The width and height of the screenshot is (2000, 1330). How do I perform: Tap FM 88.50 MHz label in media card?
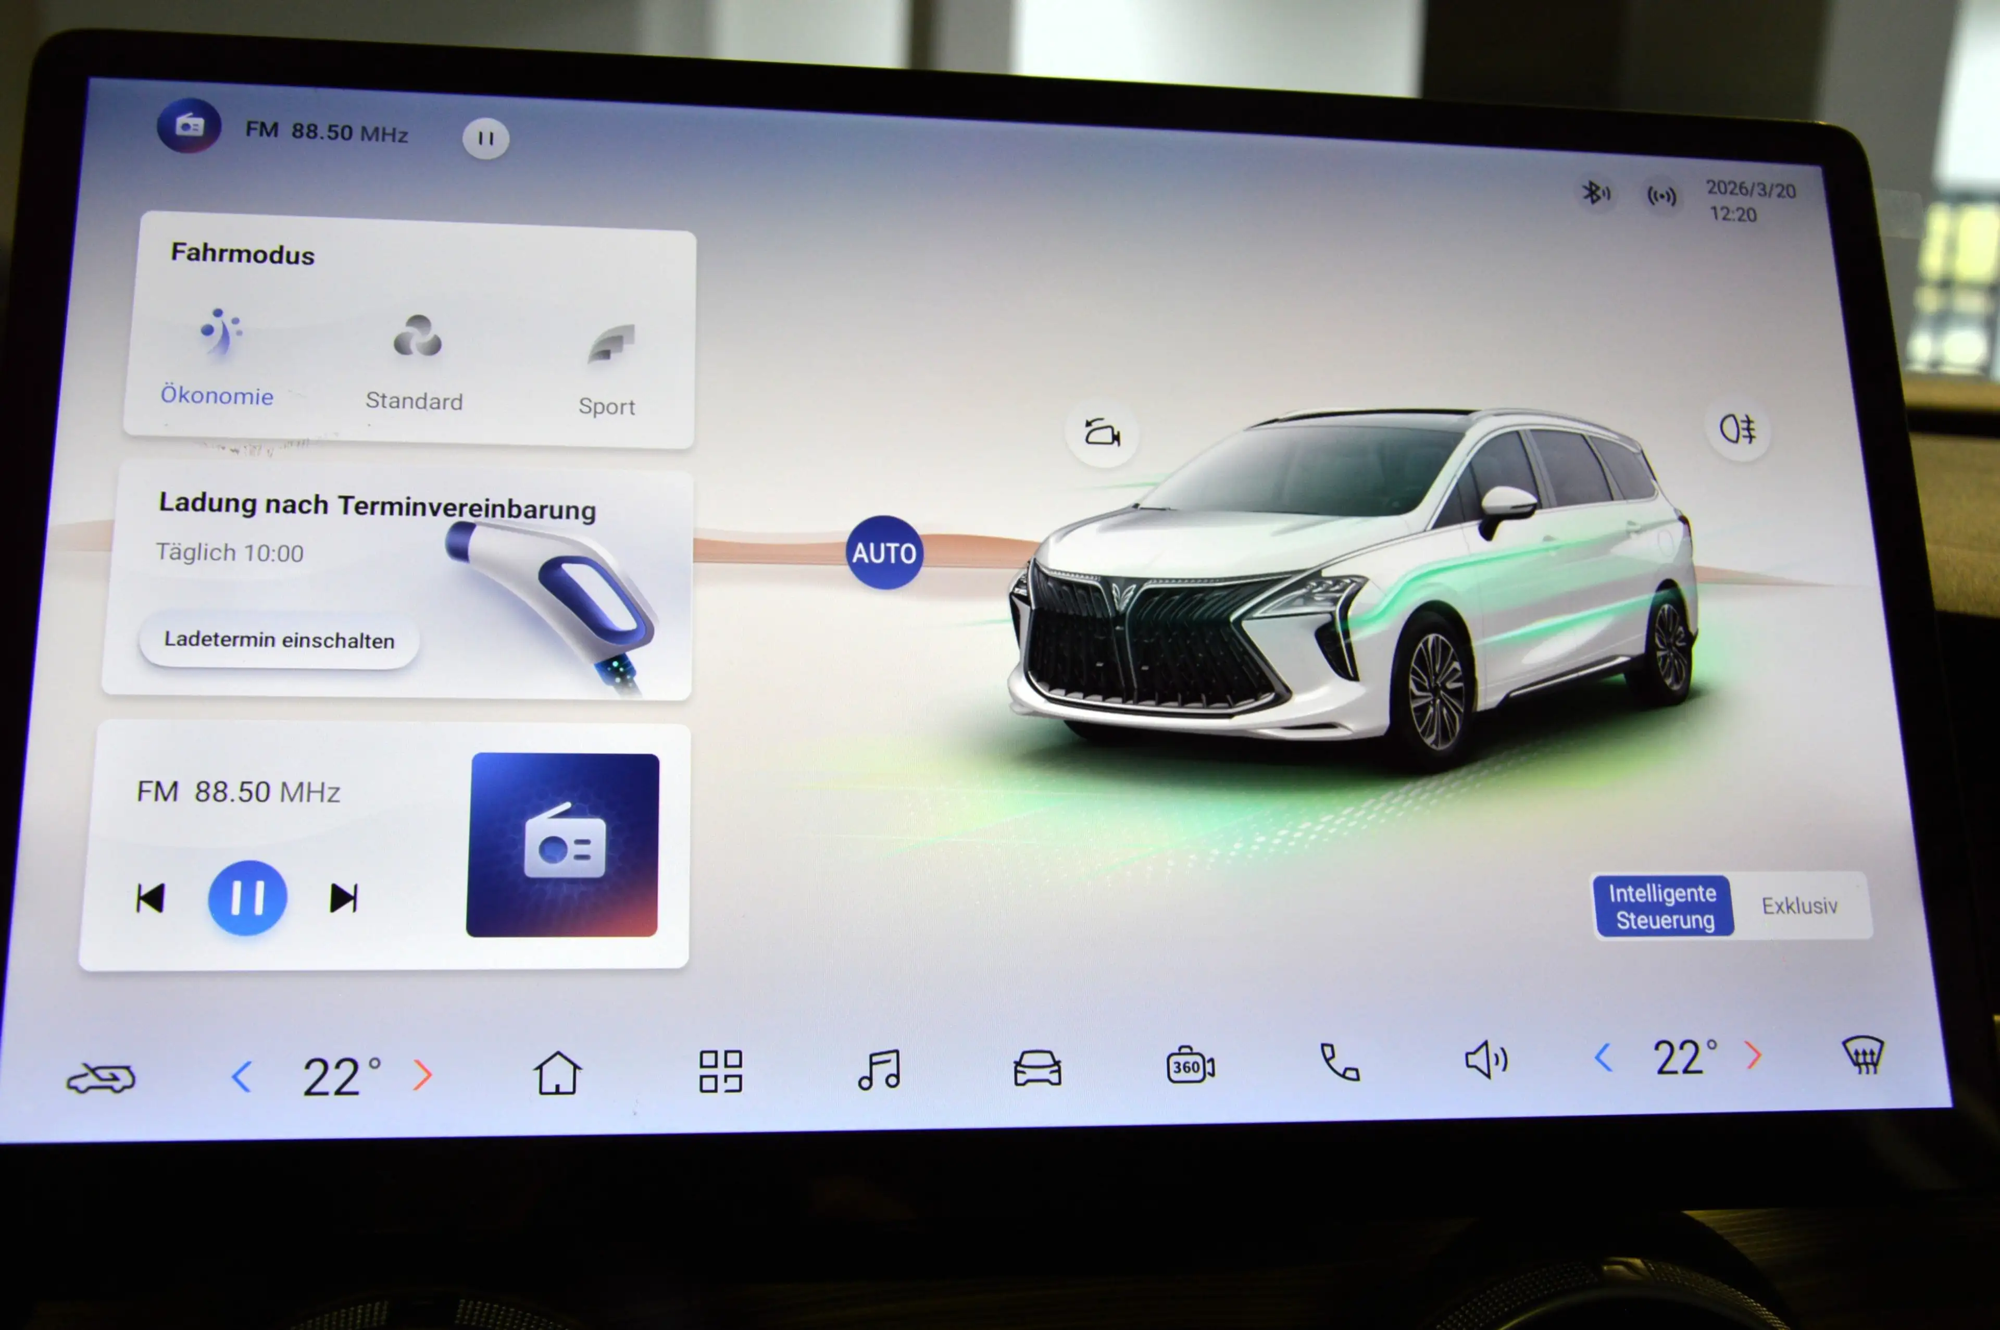tap(238, 791)
